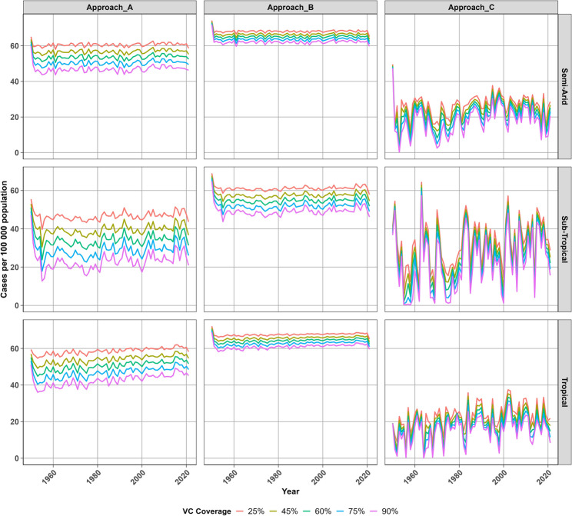Click the y-axis 60 tick of Tropical row
Screen dimensions: 572x516
pyautogui.click(x=15, y=349)
